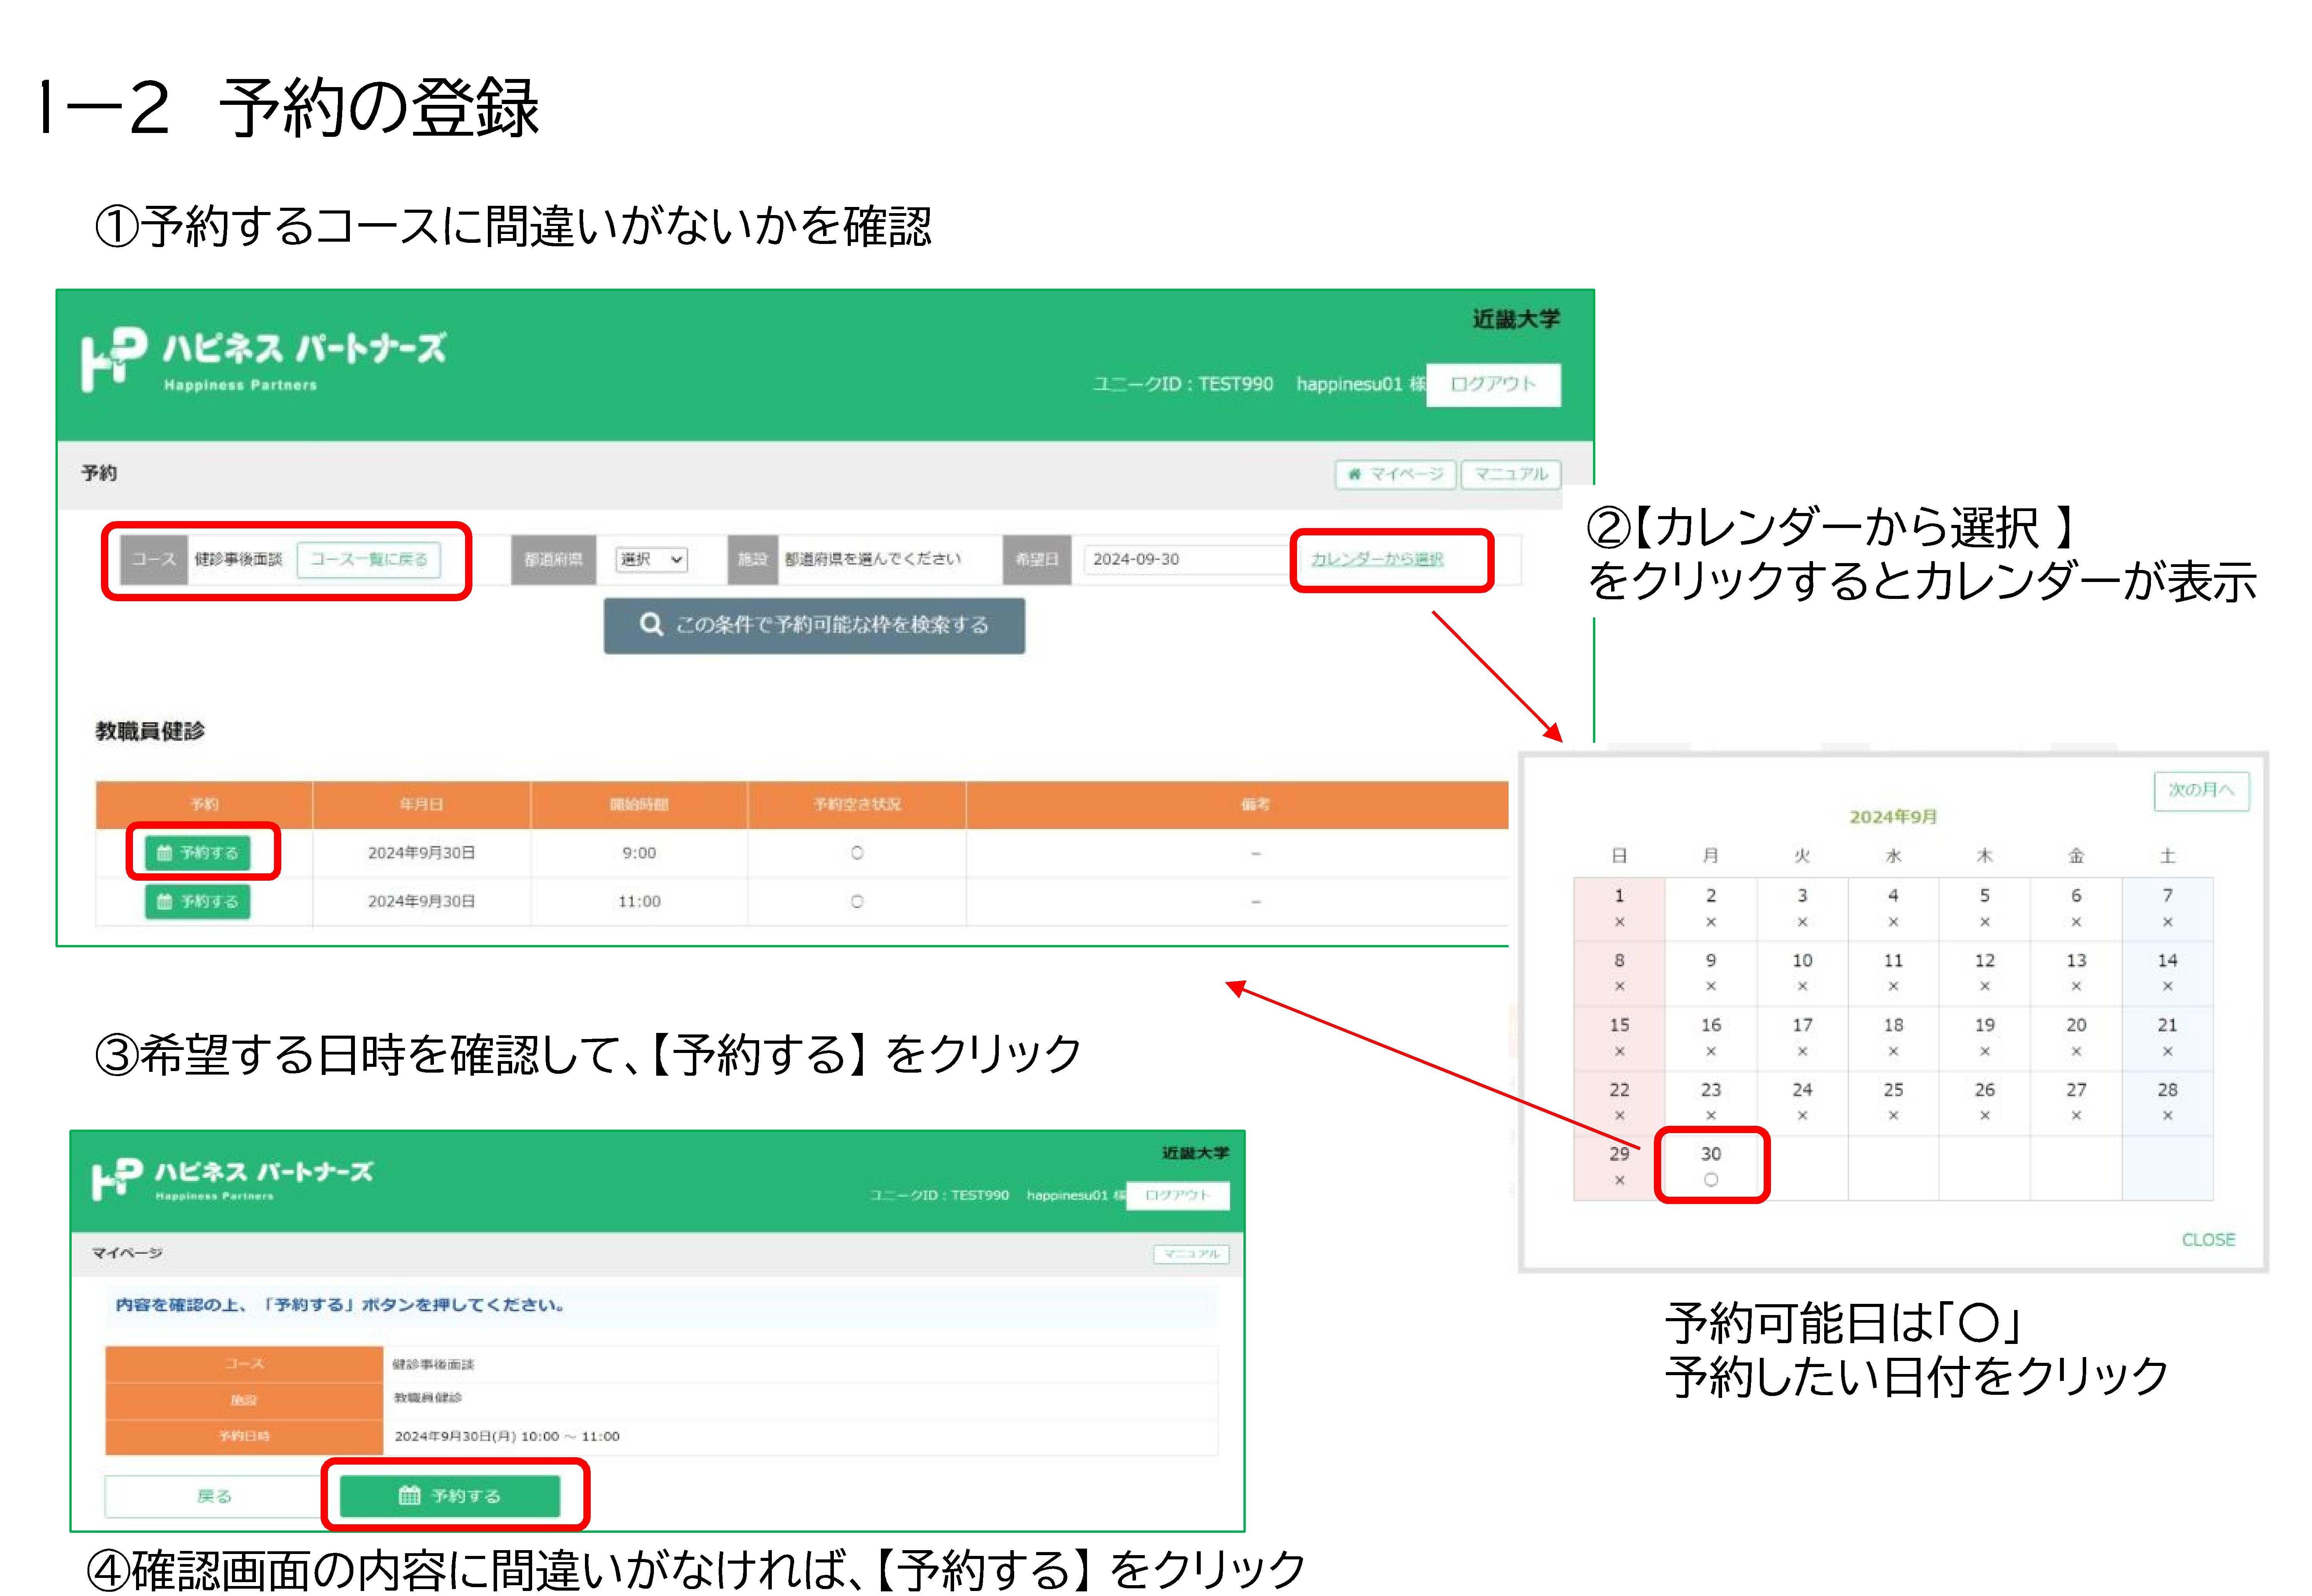This screenshot has width=2312, height=1596.
Task: Click ログアウト button in the reservation screen header
Action: click(x=1492, y=385)
